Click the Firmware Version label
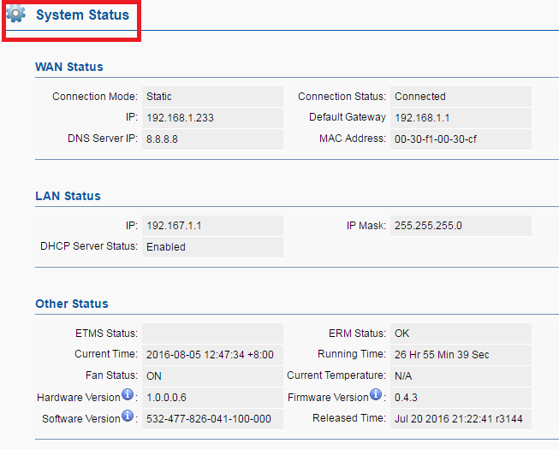The height and width of the screenshot is (449, 559). (328, 398)
